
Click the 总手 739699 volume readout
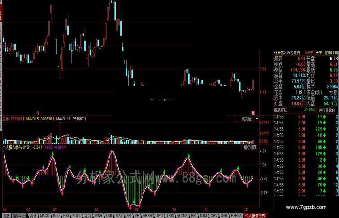[x=13, y=119]
